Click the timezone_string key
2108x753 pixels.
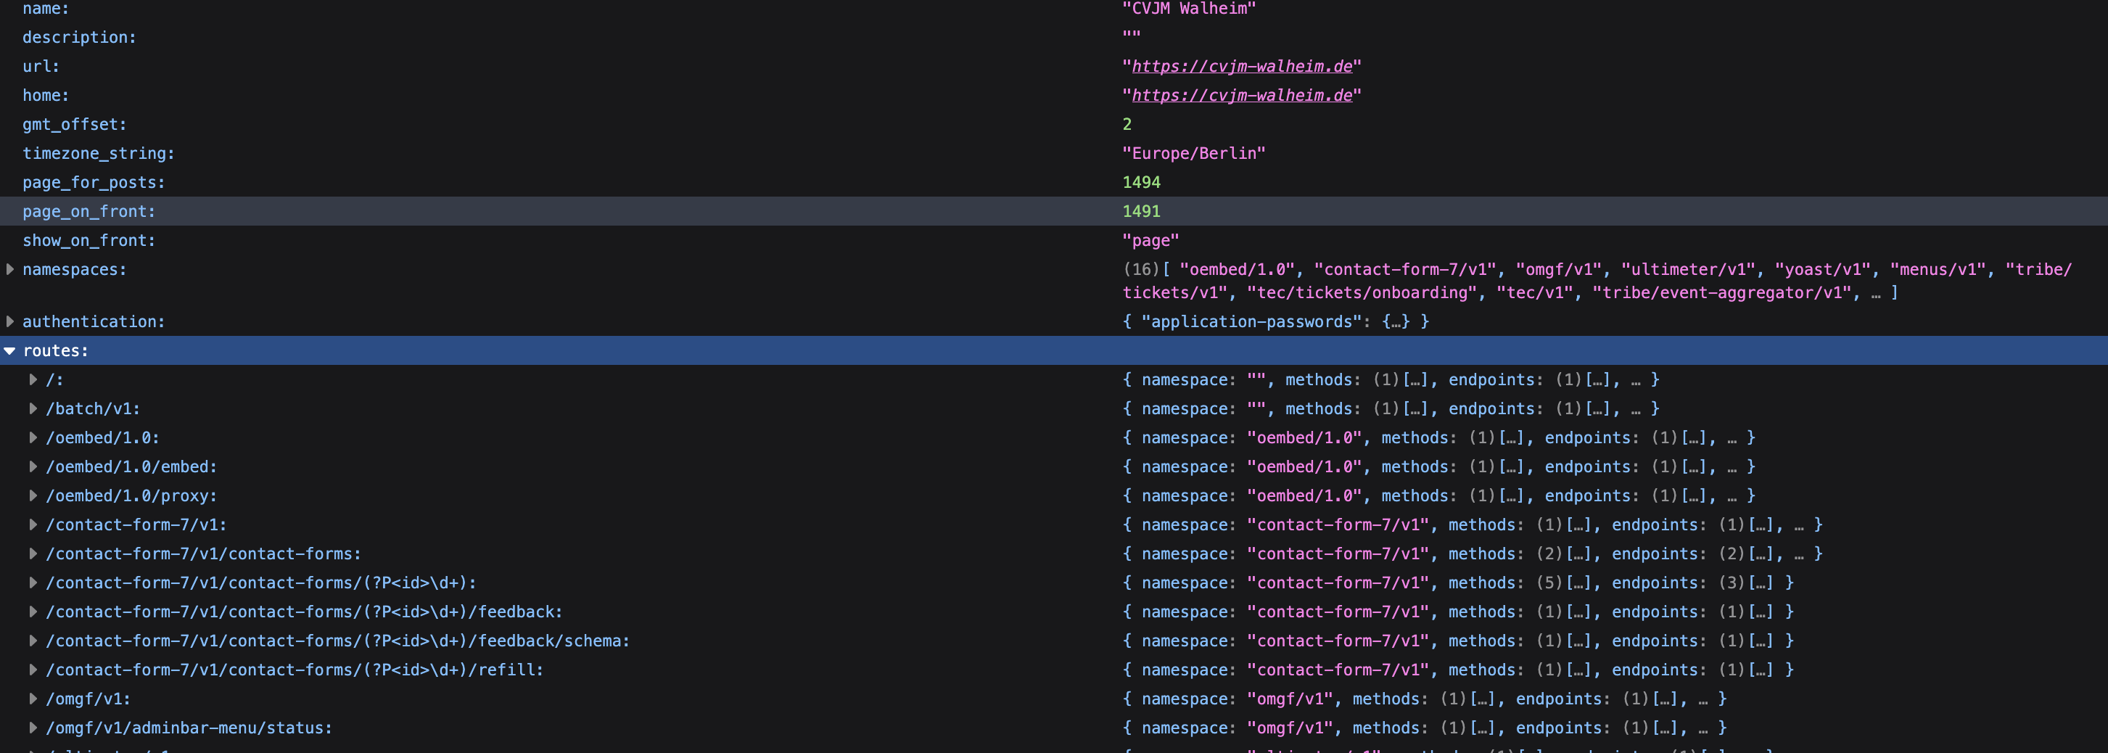point(98,154)
